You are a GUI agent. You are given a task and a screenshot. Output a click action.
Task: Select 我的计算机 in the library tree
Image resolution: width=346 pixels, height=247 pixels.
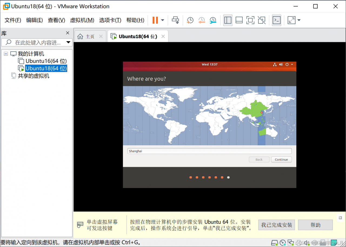pyautogui.click(x=31, y=54)
